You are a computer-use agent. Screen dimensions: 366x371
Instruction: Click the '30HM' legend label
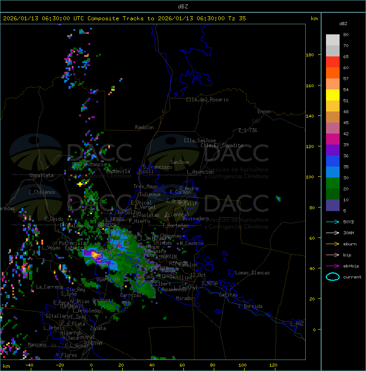[x=348, y=233]
